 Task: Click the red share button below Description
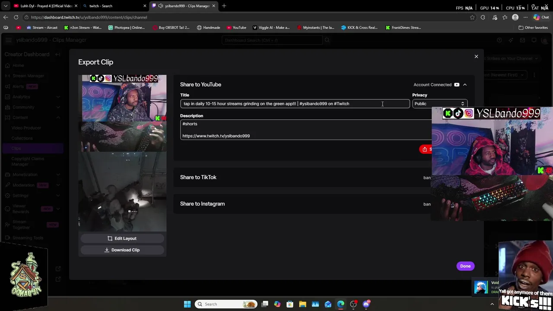pyautogui.click(x=426, y=149)
